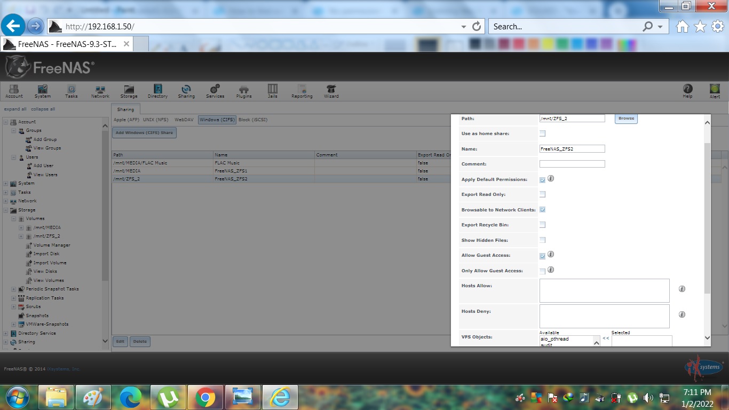The width and height of the screenshot is (729, 410).
Task: Toggle Export Read Only checkbox
Action: tap(542, 194)
